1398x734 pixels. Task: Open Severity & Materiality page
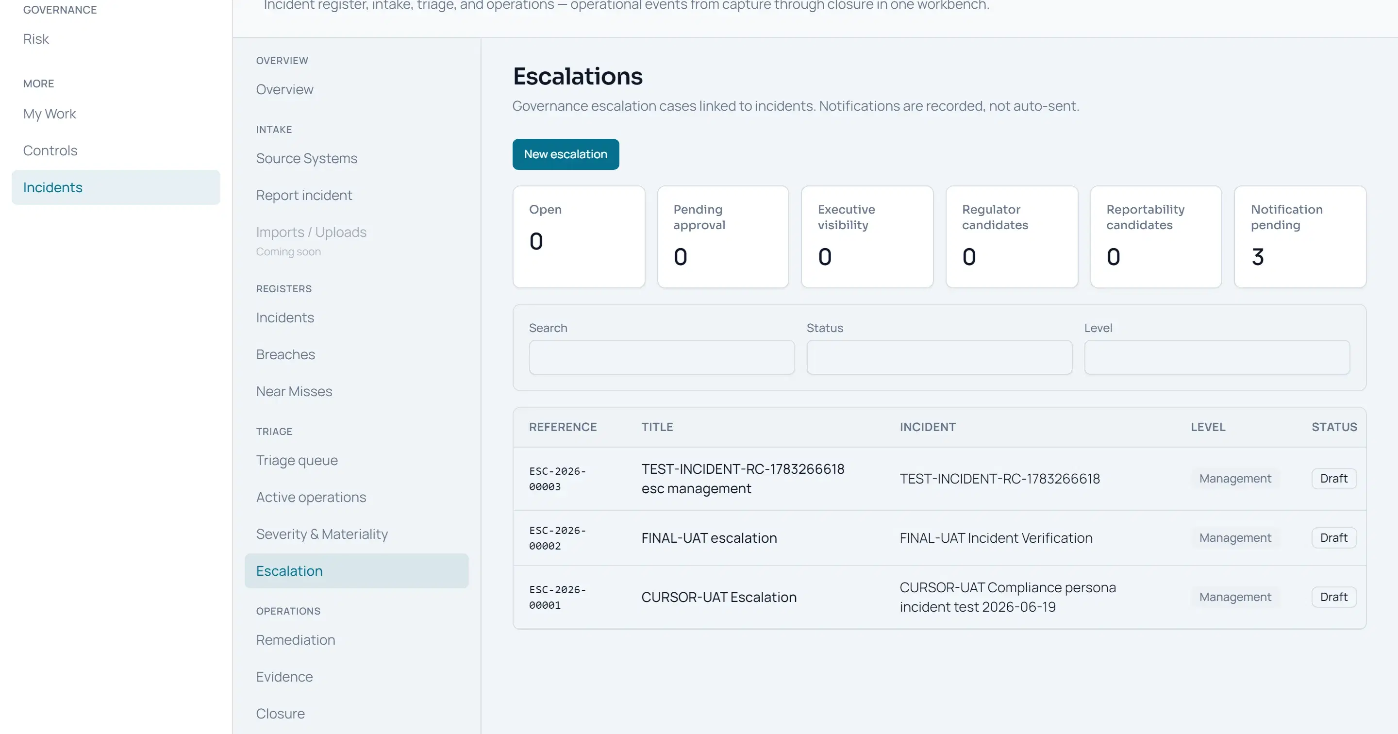coord(322,534)
